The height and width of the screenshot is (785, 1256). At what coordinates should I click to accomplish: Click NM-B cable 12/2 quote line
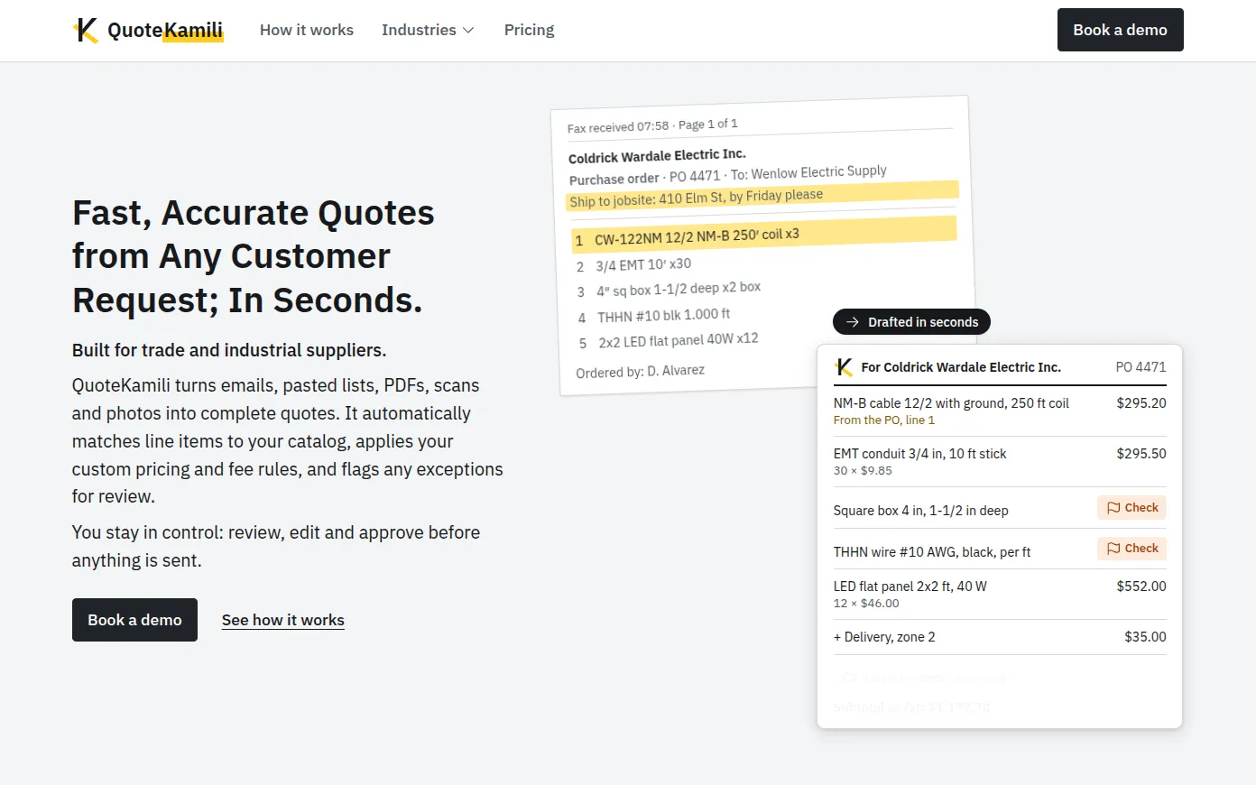951,403
